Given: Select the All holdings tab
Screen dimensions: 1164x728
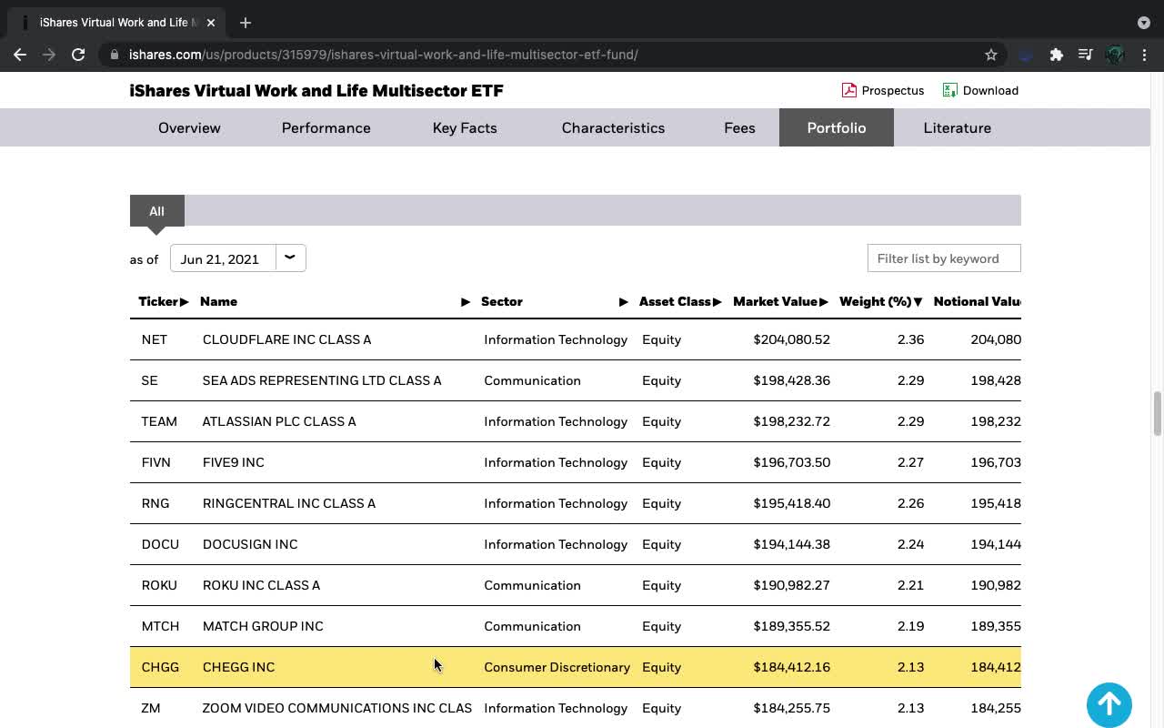Looking at the screenshot, I should point(156,211).
